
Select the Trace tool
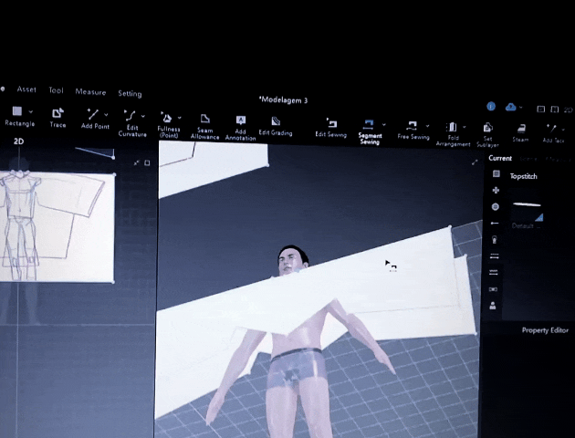[57, 118]
